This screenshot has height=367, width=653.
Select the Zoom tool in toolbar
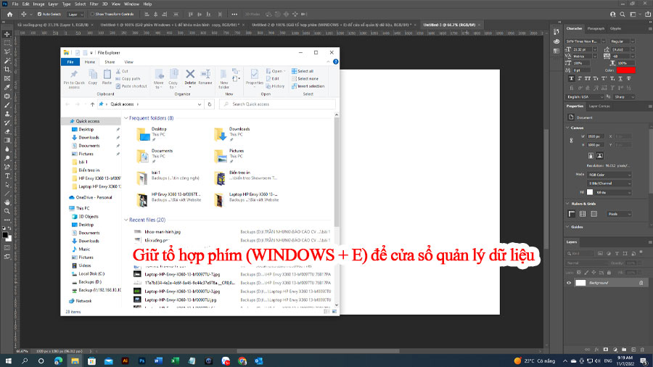(7, 211)
